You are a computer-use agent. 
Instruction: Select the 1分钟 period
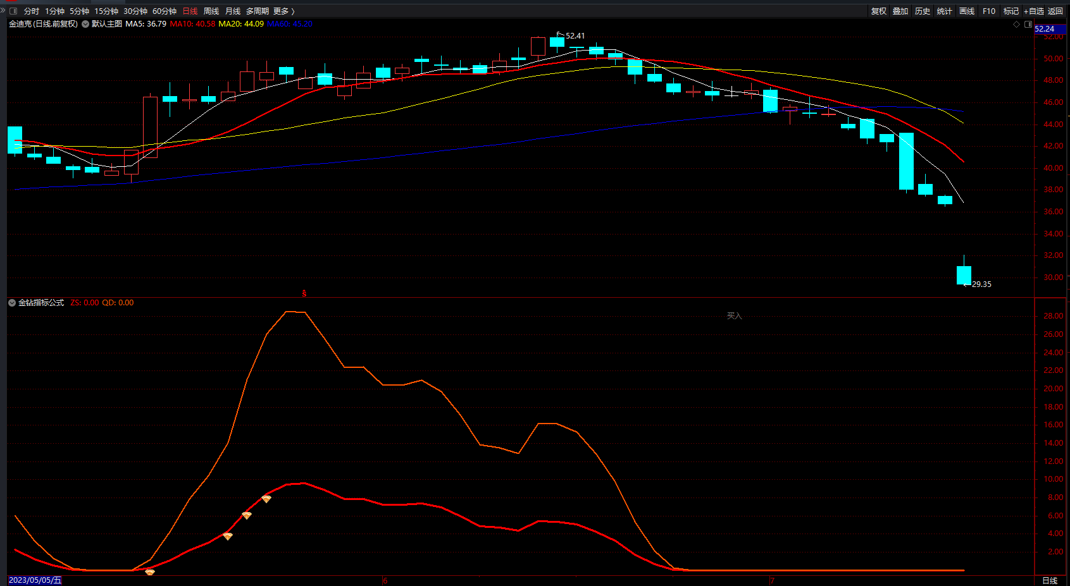(x=54, y=11)
